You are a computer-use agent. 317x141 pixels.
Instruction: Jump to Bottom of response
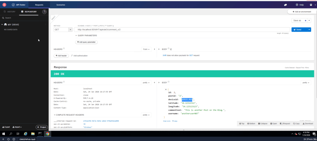[251, 124]
